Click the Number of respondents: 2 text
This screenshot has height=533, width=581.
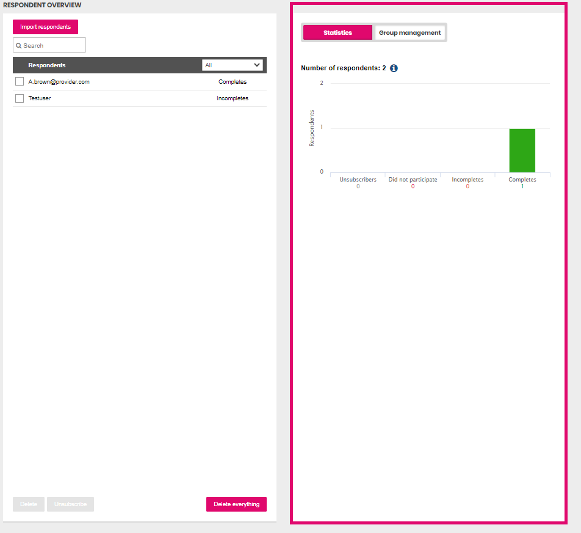tap(344, 68)
